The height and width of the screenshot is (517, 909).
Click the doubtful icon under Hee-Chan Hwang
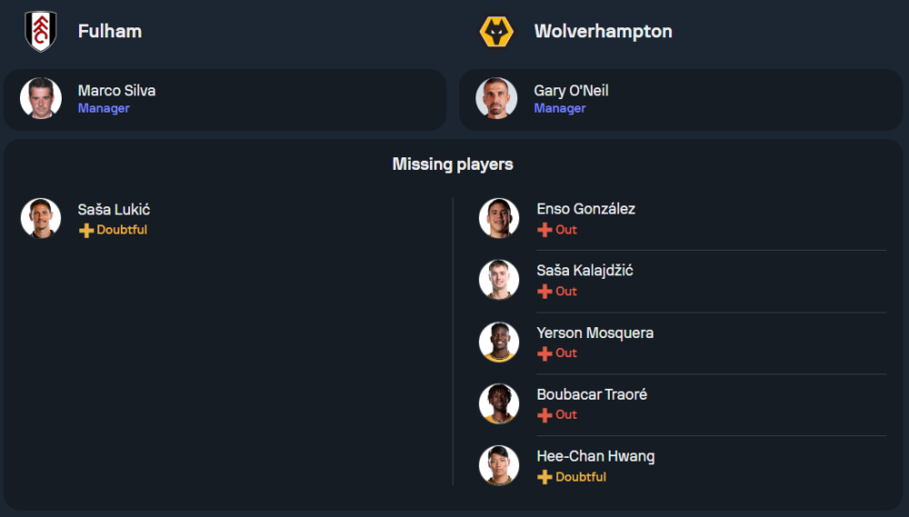coord(544,477)
